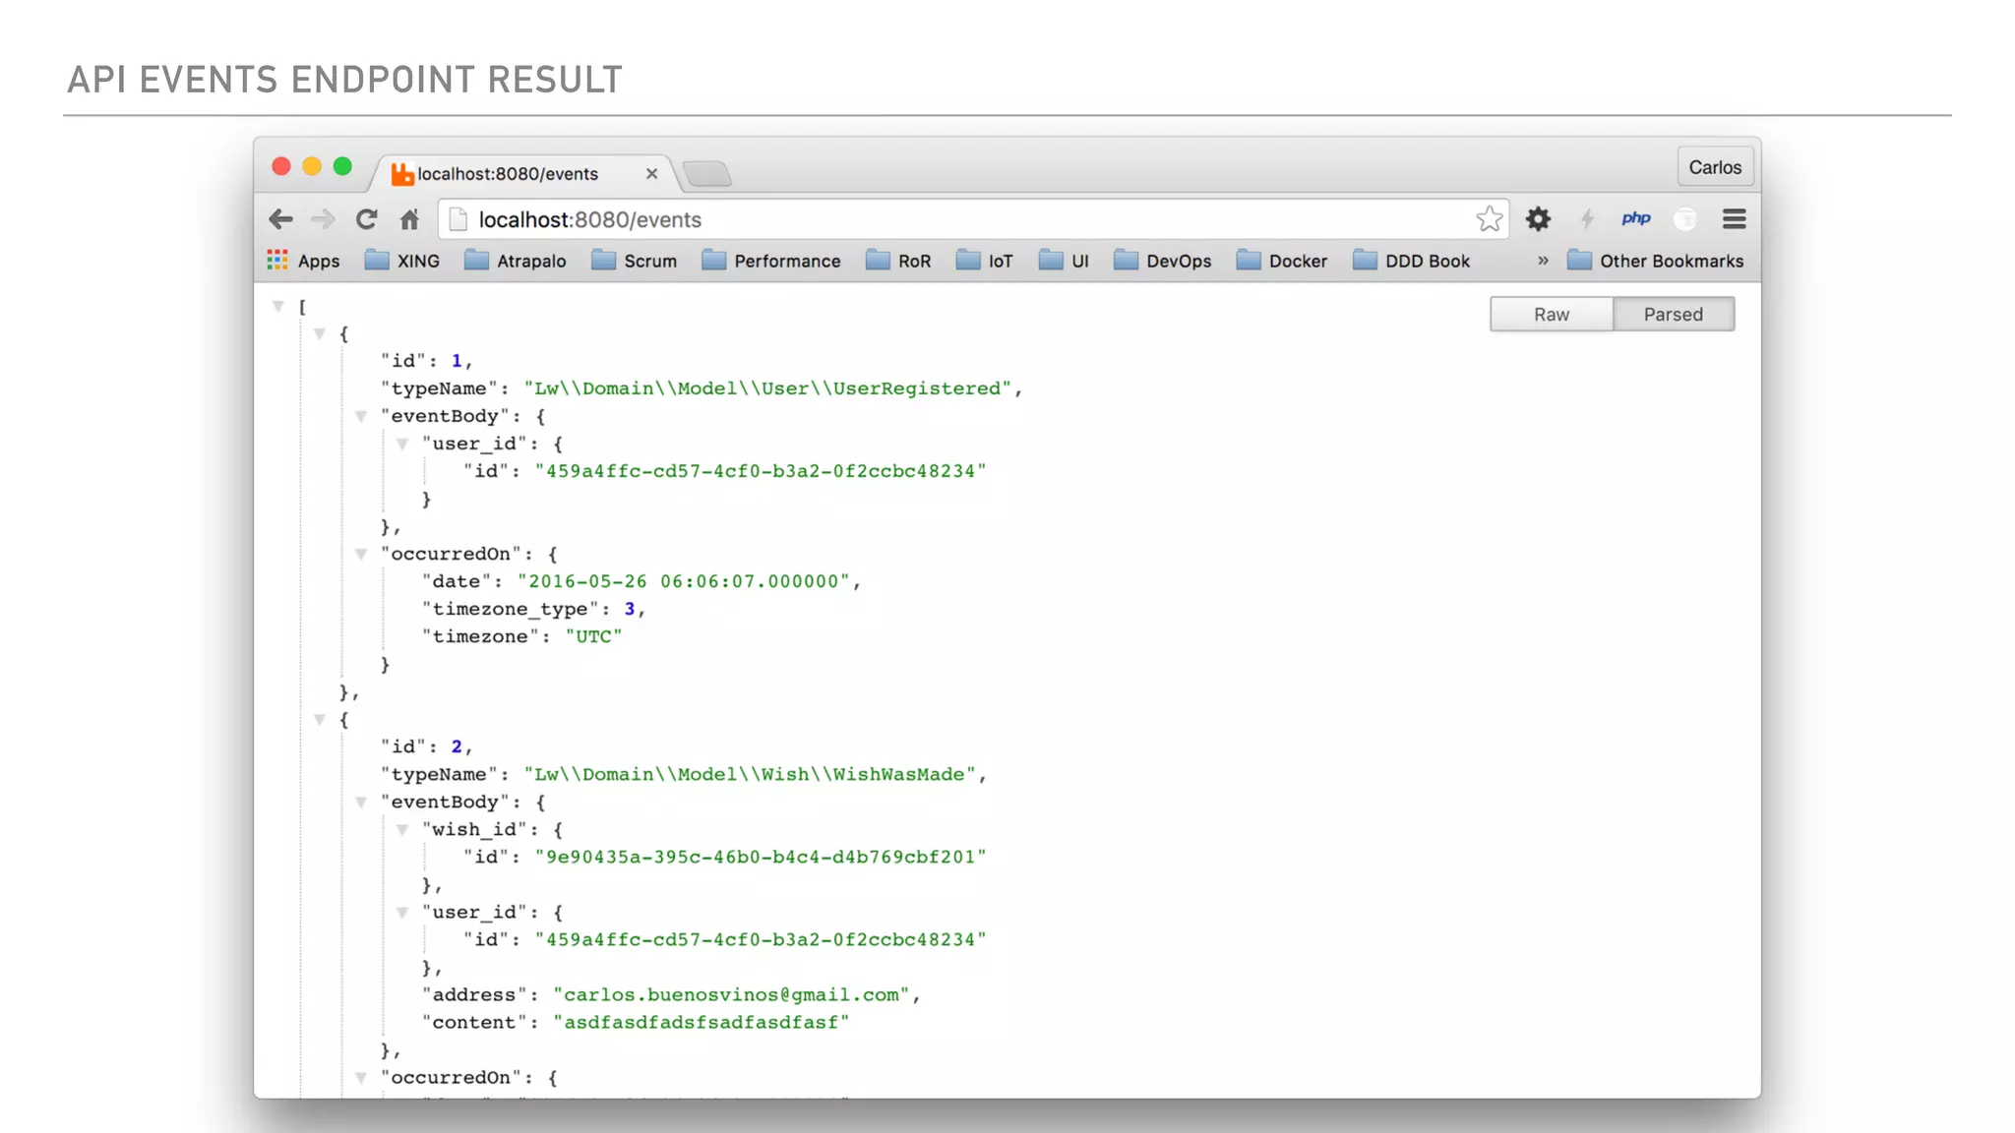Click the carlos.buenosvinos@gmail.com address value

click(x=732, y=994)
